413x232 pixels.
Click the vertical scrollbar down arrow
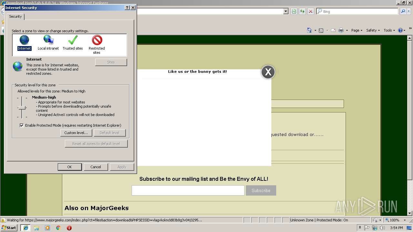[410, 213]
